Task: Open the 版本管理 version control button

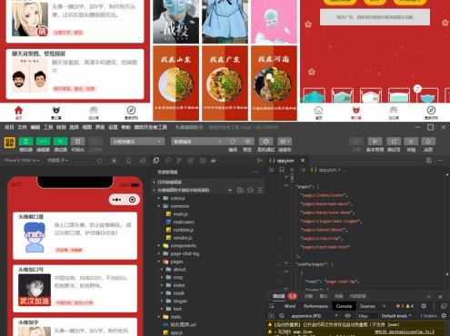Action: point(375,142)
